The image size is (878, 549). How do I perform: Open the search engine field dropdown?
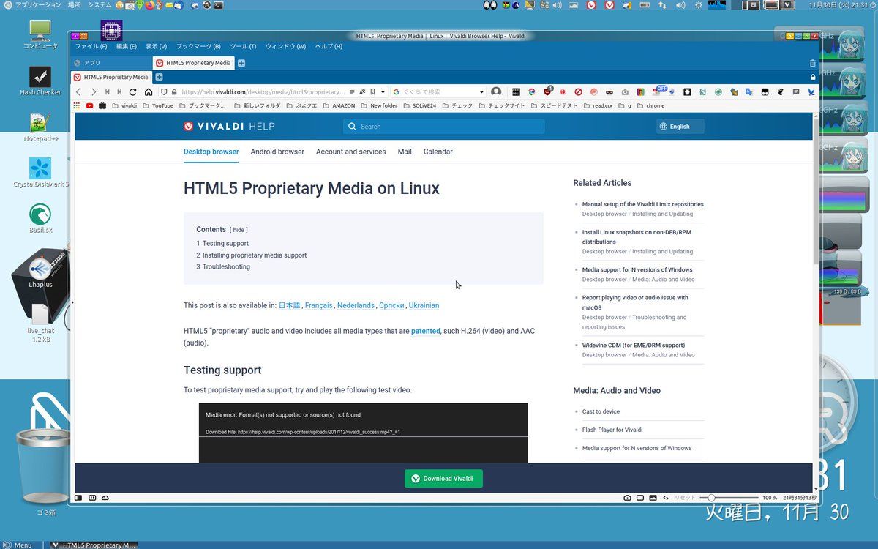(x=481, y=92)
